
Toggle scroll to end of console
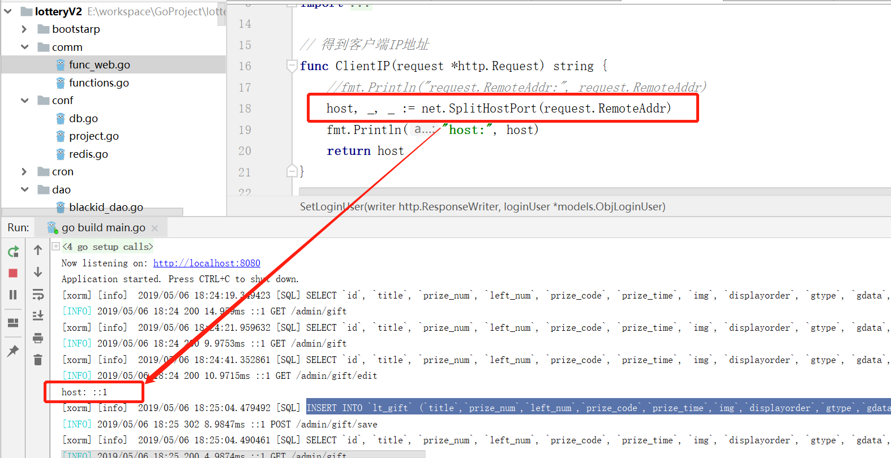[x=38, y=316]
